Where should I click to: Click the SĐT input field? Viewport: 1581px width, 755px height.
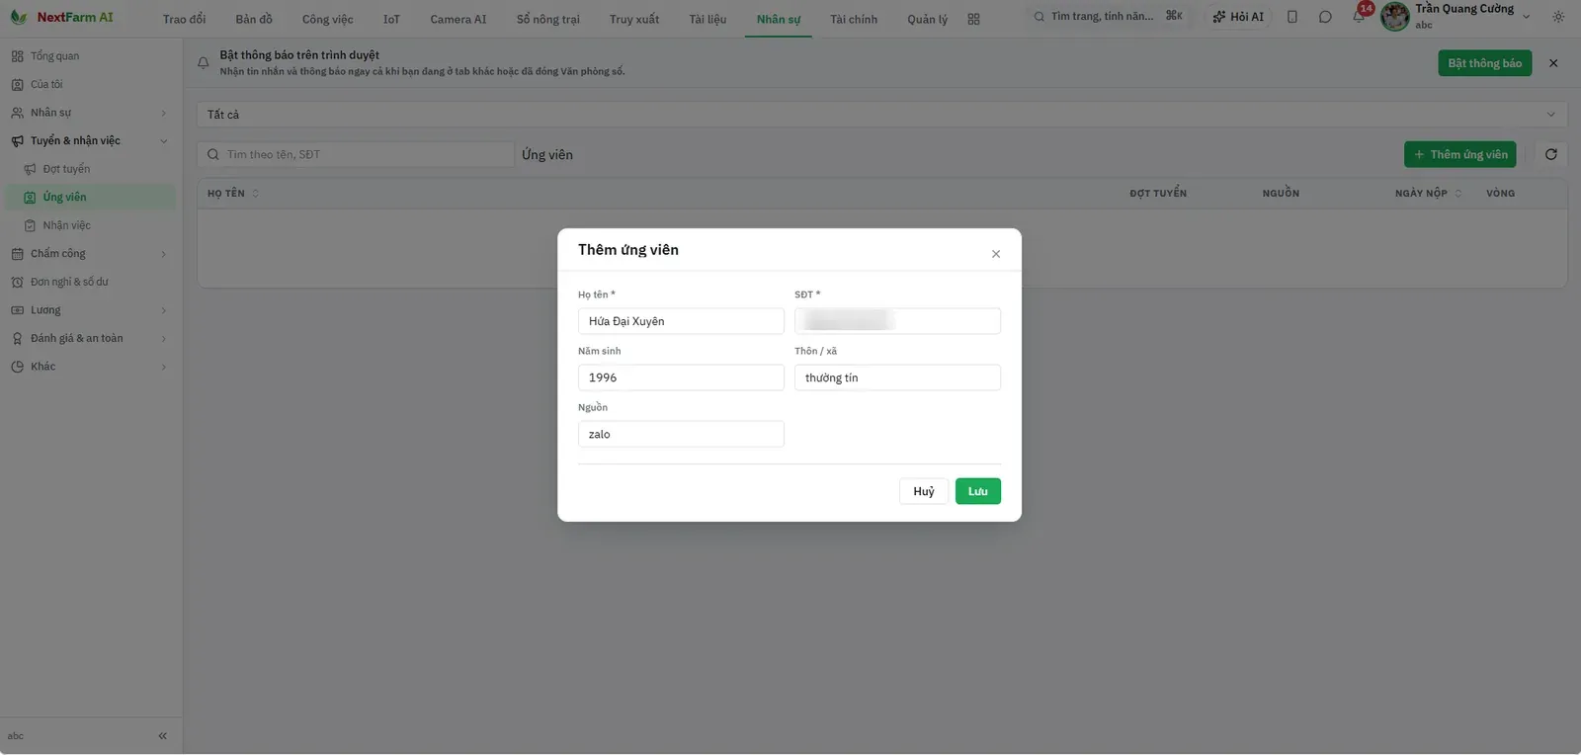click(x=897, y=321)
